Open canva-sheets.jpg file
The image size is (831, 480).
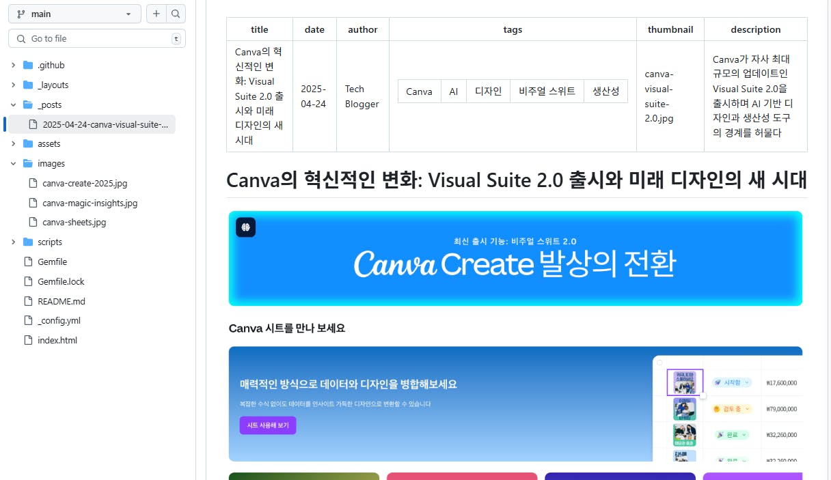pyautogui.click(x=74, y=223)
